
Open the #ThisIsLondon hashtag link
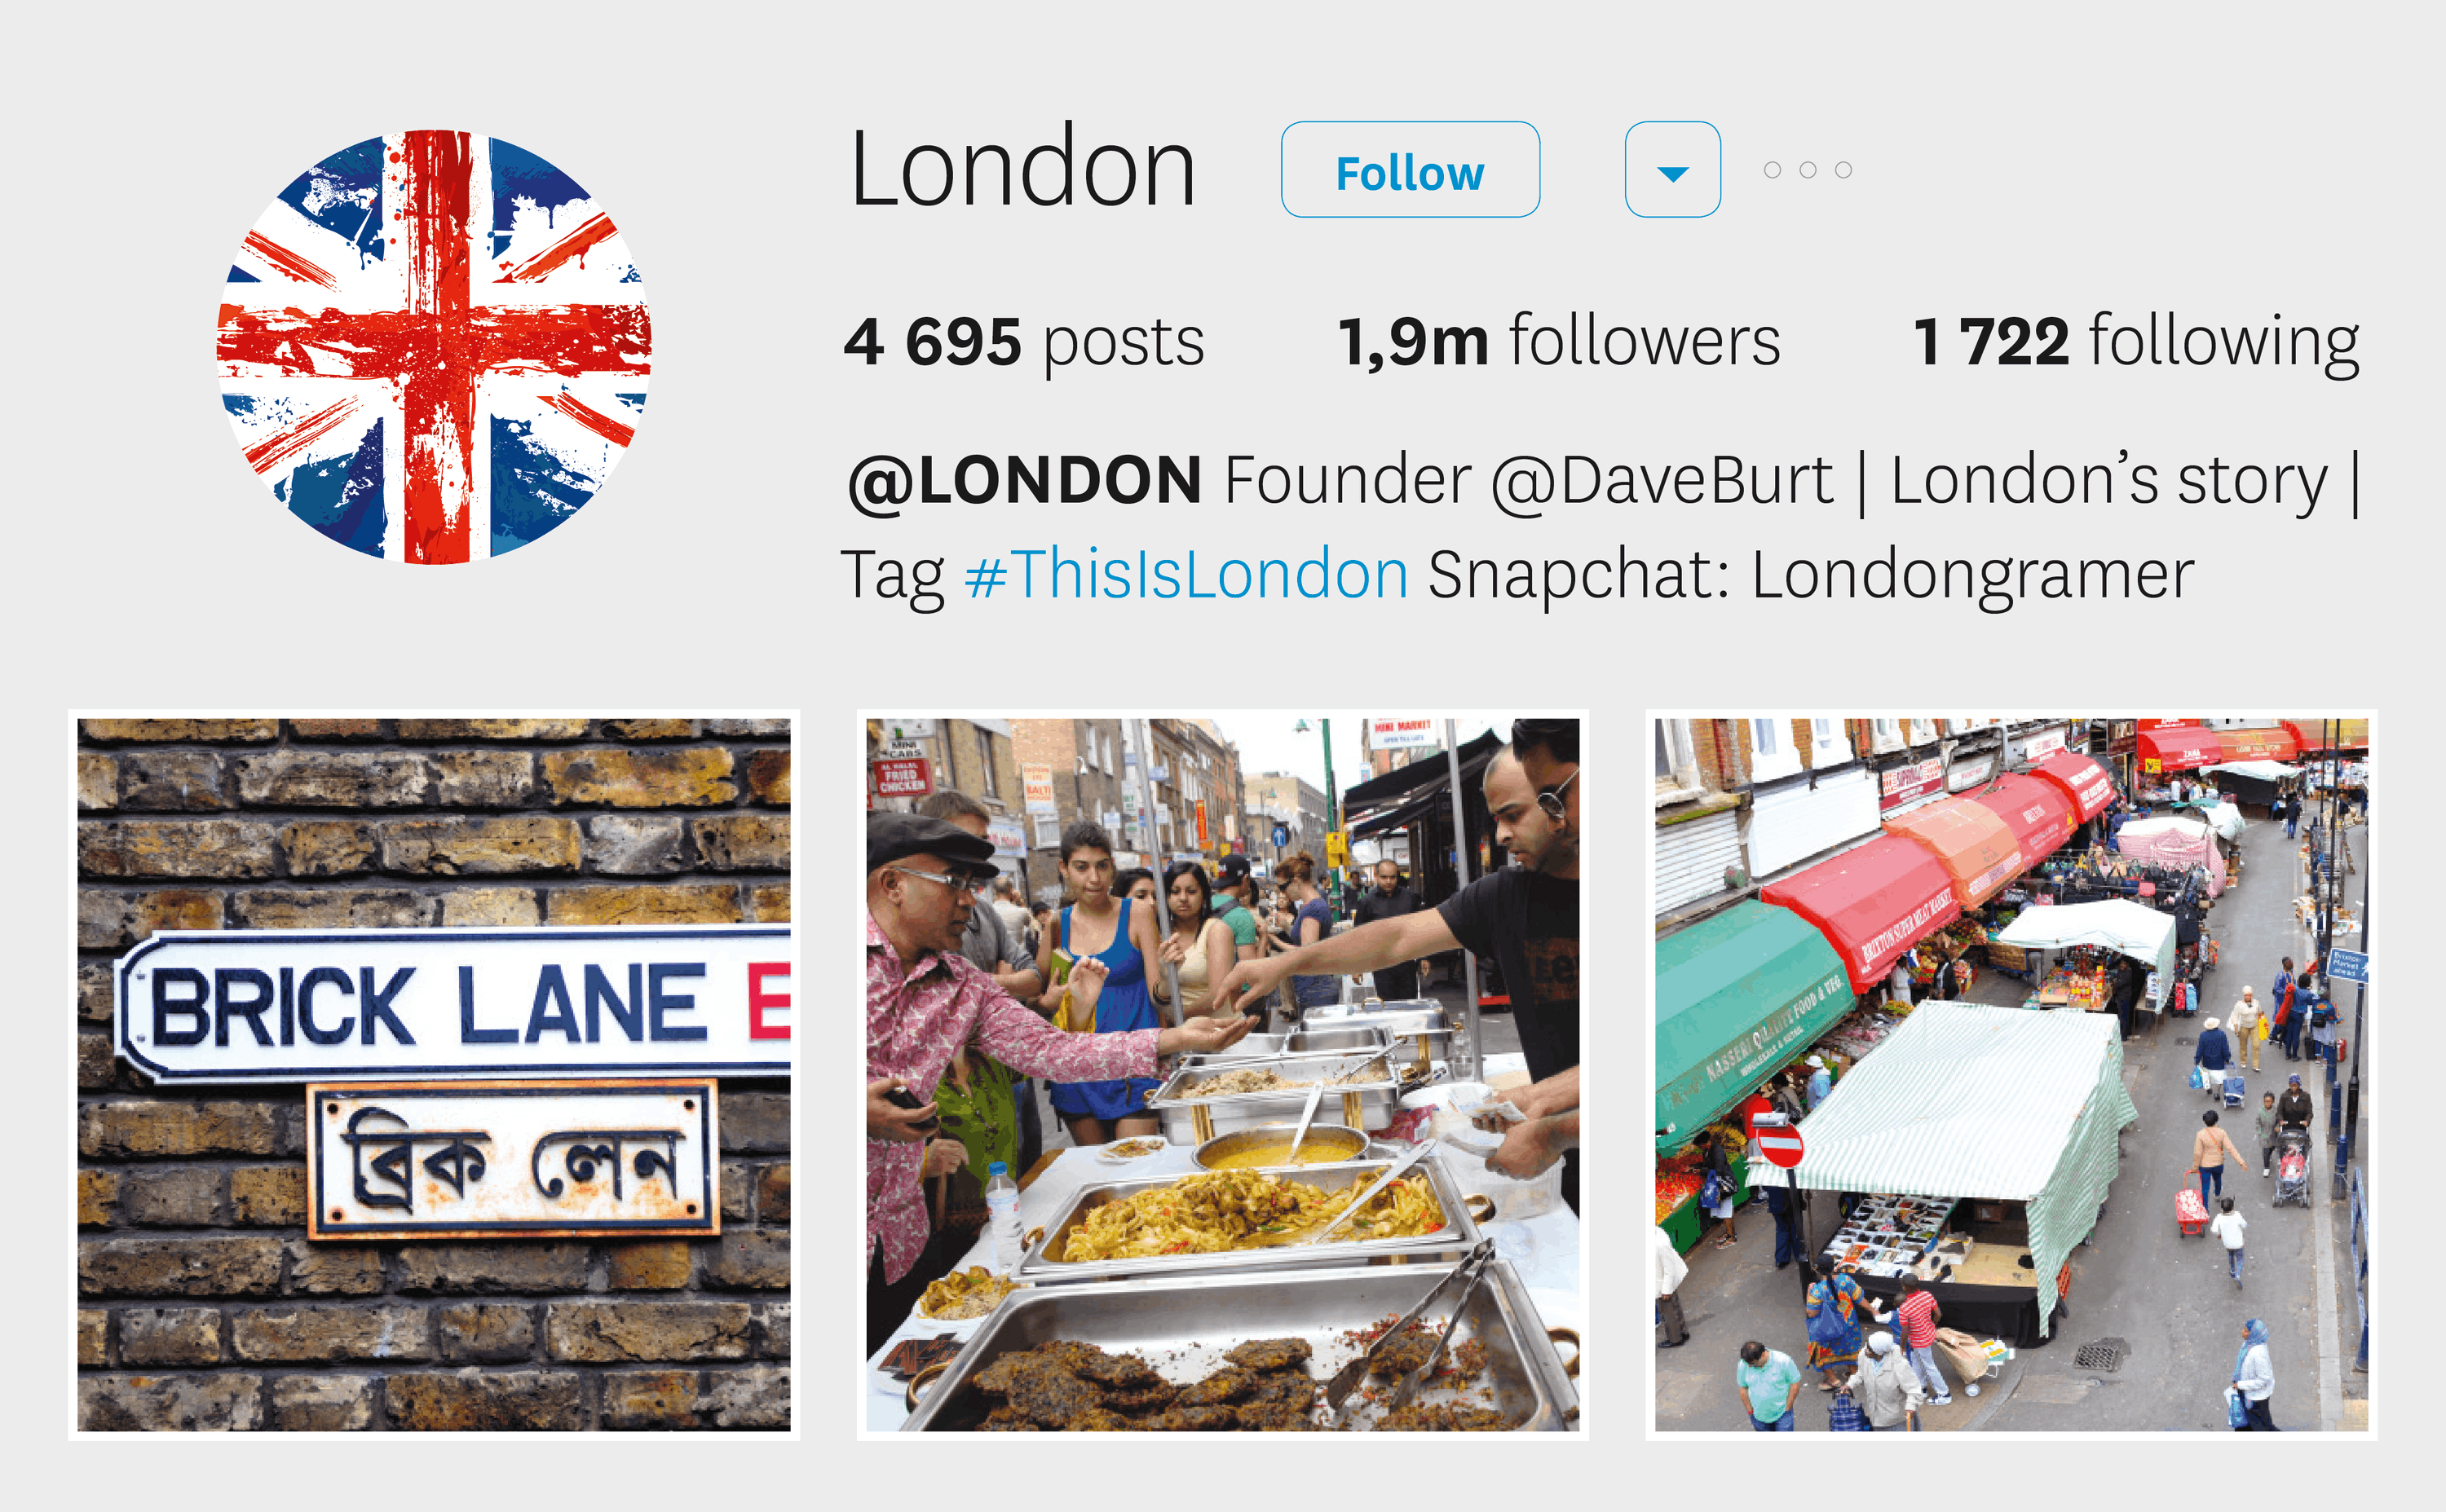pos(1186,575)
